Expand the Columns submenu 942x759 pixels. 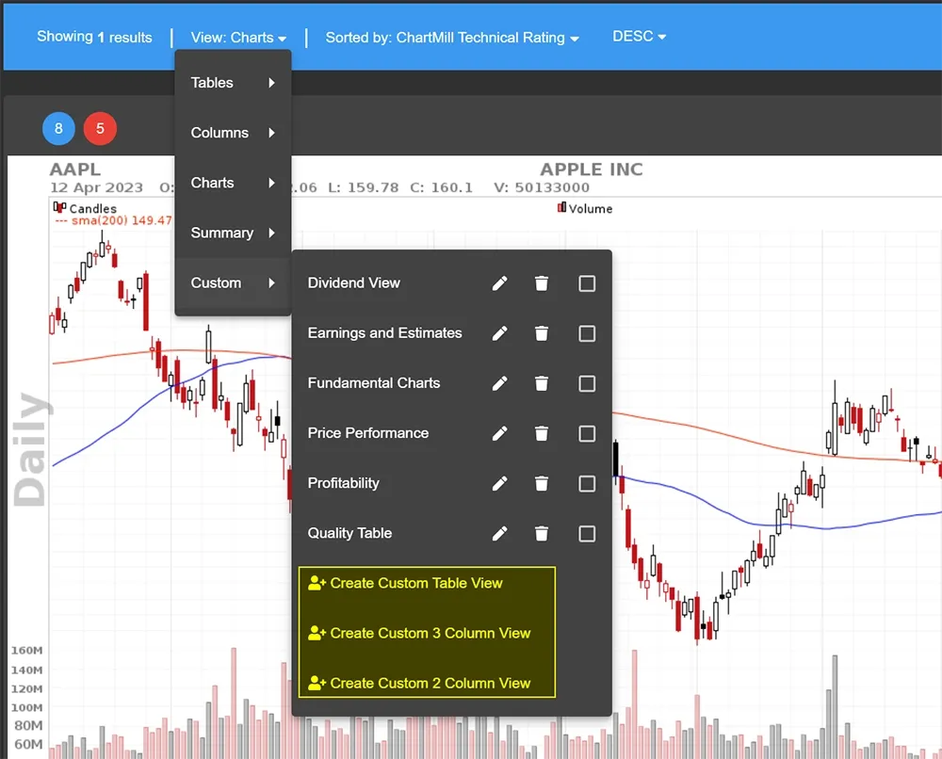(x=233, y=133)
